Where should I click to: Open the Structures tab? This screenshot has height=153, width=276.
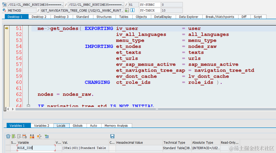coord(104,17)
